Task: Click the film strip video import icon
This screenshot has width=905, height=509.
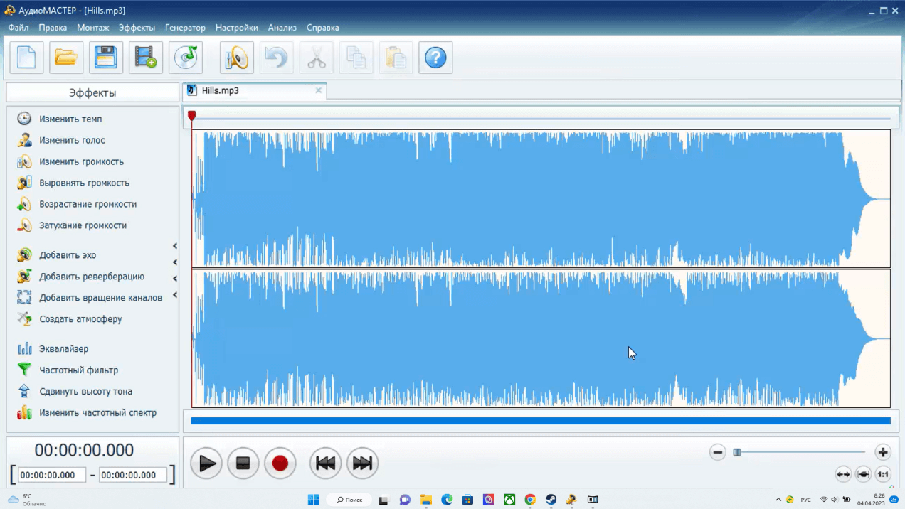Action: pos(146,58)
